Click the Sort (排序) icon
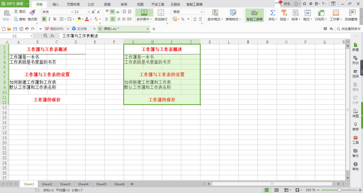 pos(296,13)
